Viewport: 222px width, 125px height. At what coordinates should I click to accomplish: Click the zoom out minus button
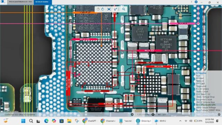(x=132, y=114)
